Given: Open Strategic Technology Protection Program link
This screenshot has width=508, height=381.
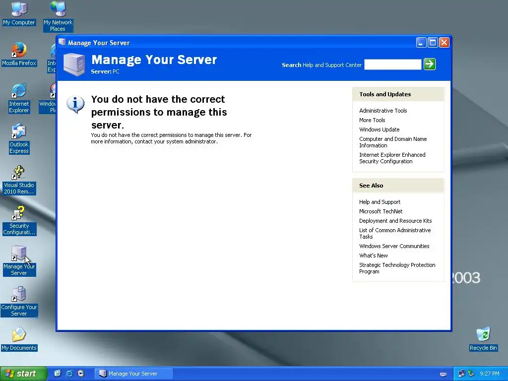Looking at the screenshot, I should tap(397, 268).
